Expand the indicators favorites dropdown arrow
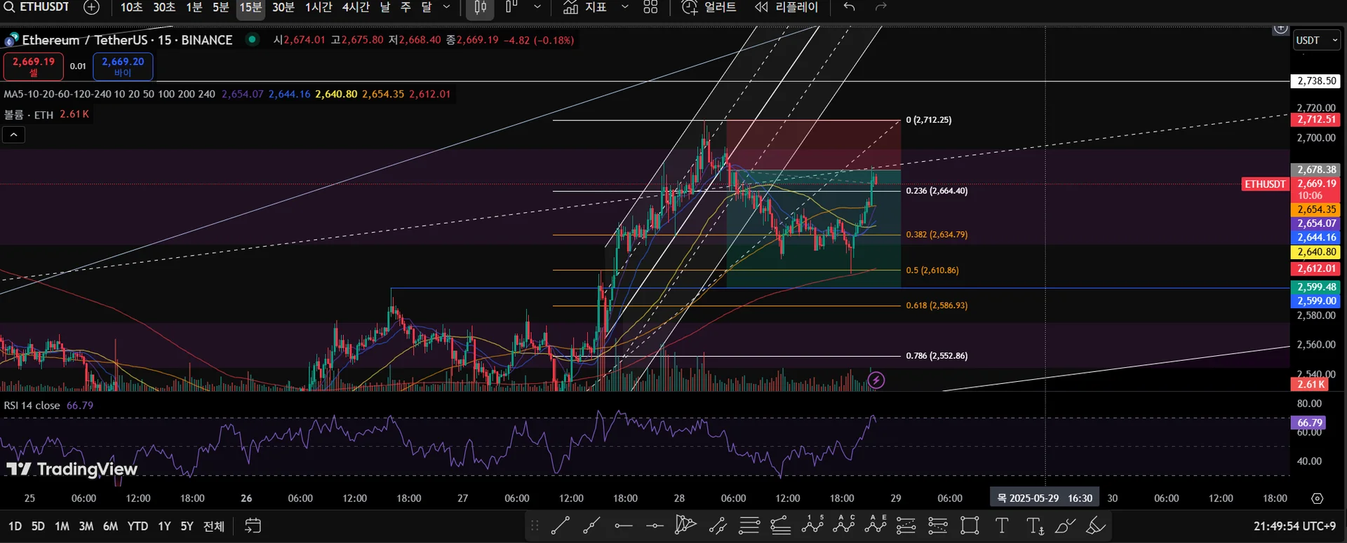The image size is (1347, 543). coord(625,7)
